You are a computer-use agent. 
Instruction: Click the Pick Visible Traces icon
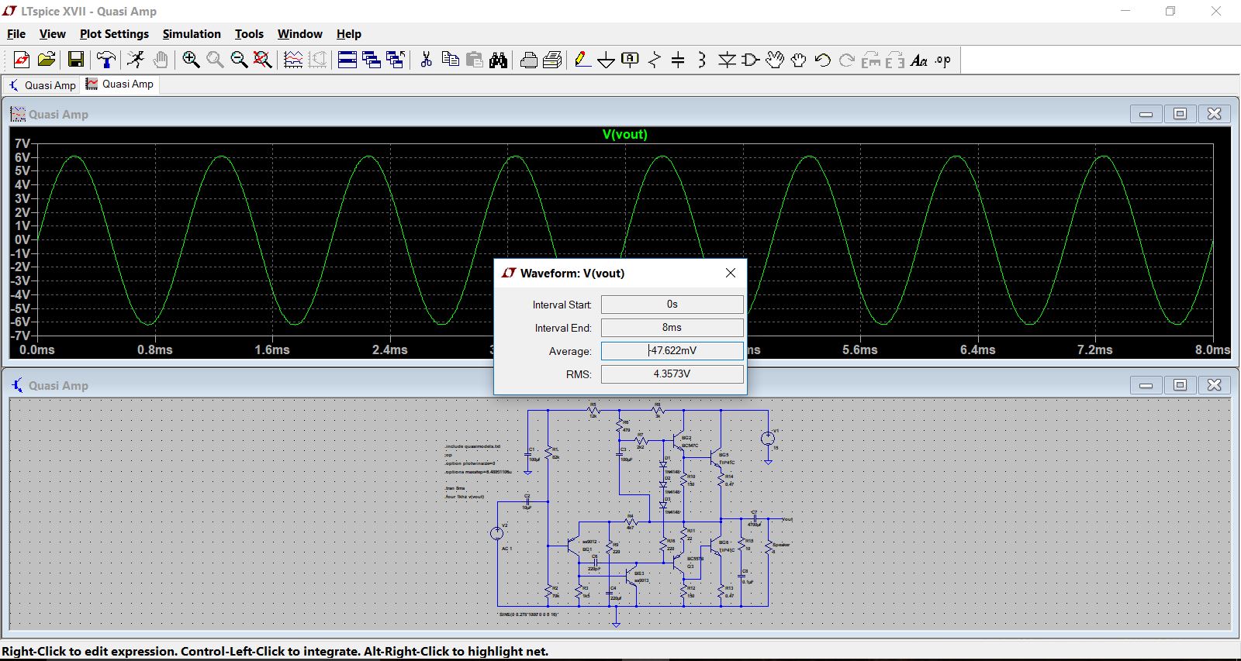pos(293,60)
